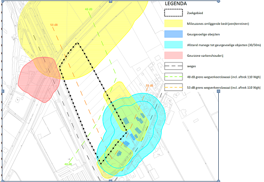The height and width of the screenshot is (182, 264).
Task: Click orange 53 dB label inside large yellow zone
Action: tap(54, 25)
